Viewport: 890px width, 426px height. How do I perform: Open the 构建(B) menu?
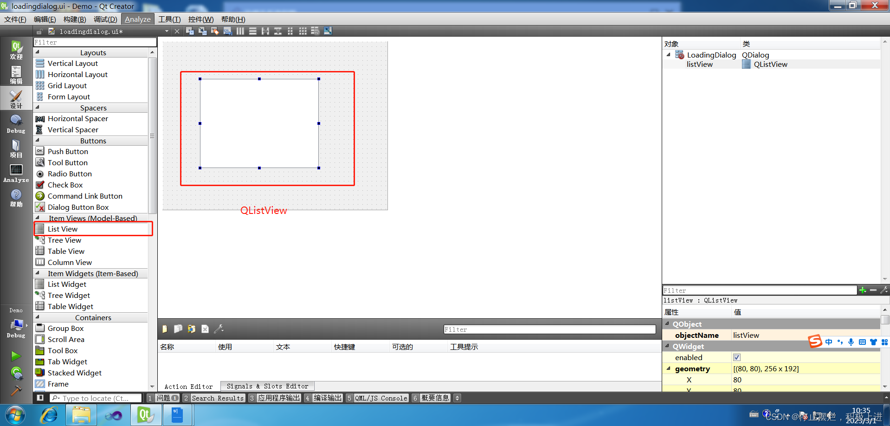(x=75, y=19)
